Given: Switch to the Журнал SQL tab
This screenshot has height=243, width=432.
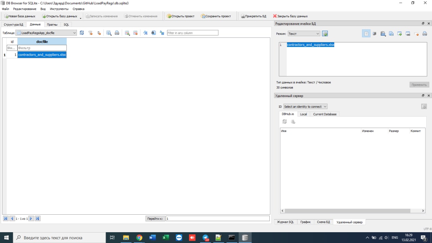Looking at the screenshot, I should (x=285, y=222).
